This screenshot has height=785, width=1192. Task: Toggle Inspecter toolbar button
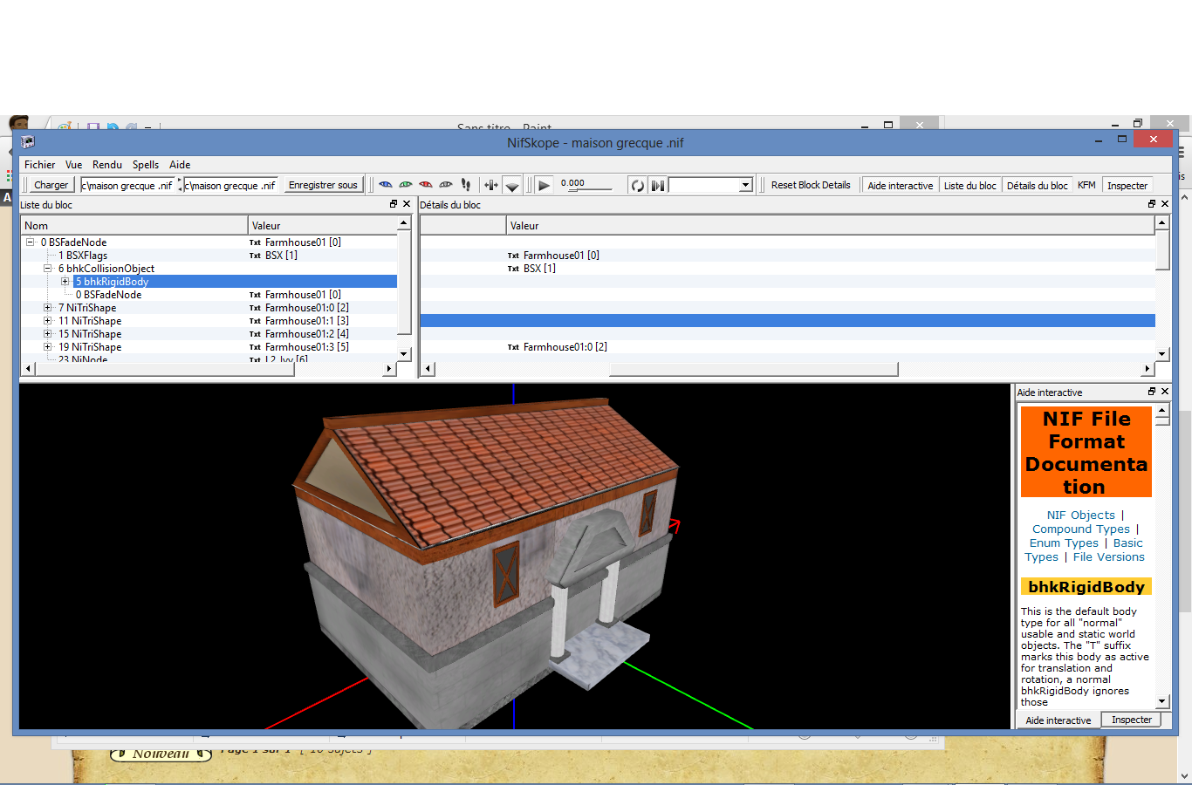coord(1127,185)
